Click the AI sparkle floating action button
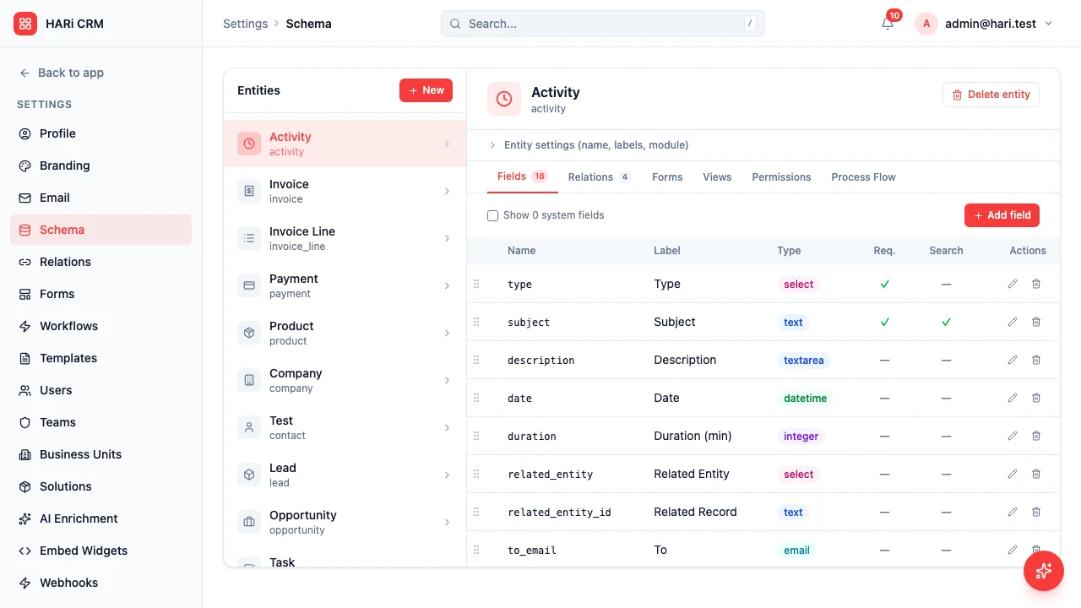Viewport: 1081px width, 608px height. (1044, 571)
